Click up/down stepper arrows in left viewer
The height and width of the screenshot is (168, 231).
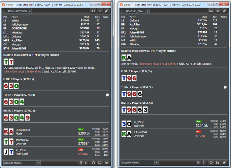point(86,163)
